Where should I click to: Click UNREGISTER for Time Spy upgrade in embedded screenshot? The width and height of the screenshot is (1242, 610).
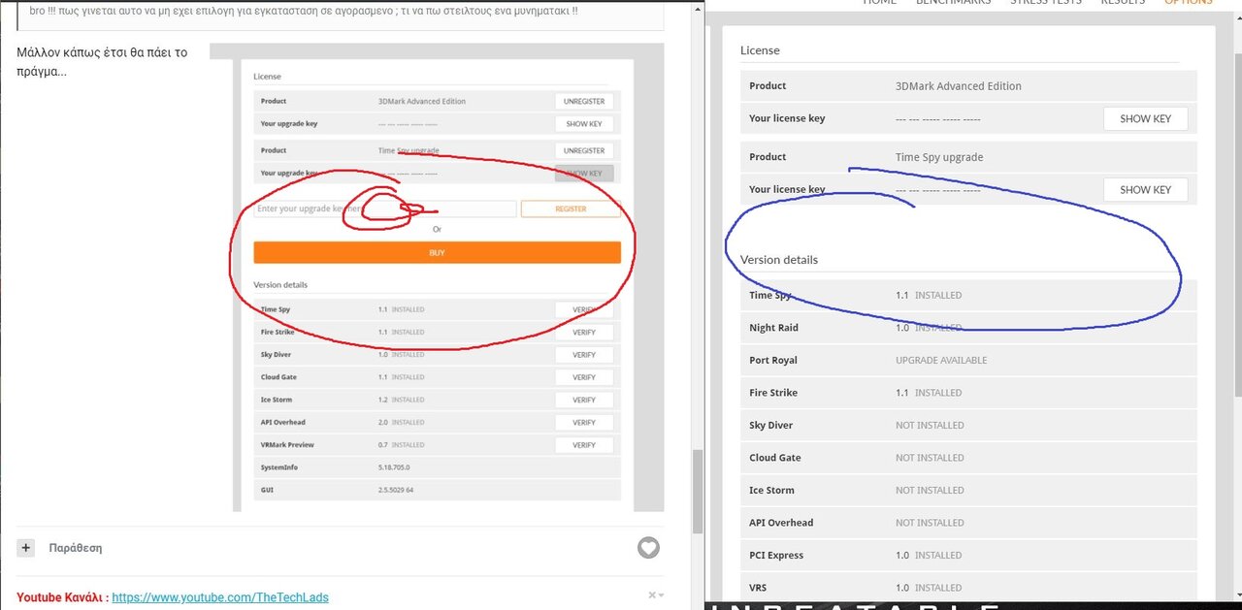584,150
